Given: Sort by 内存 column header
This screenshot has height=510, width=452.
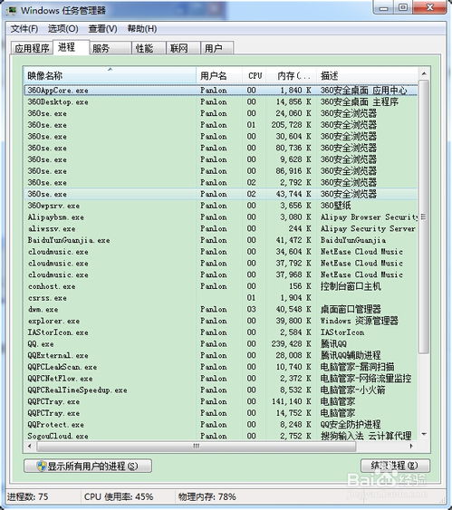Looking at the screenshot, I should tap(292, 75).
